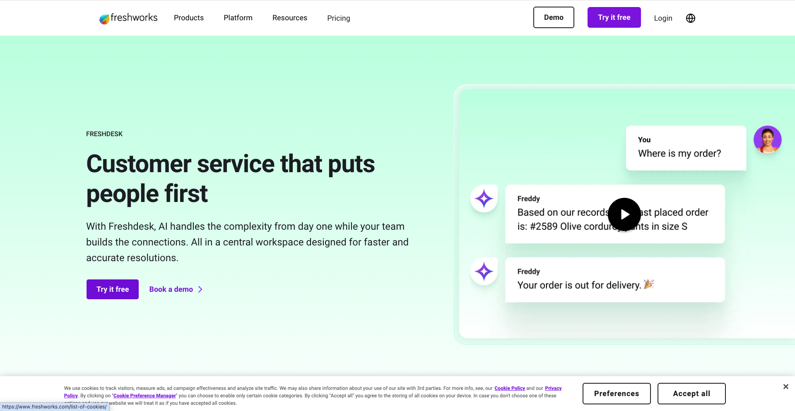Expand the Resources menu
795x411 pixels.
289,18
